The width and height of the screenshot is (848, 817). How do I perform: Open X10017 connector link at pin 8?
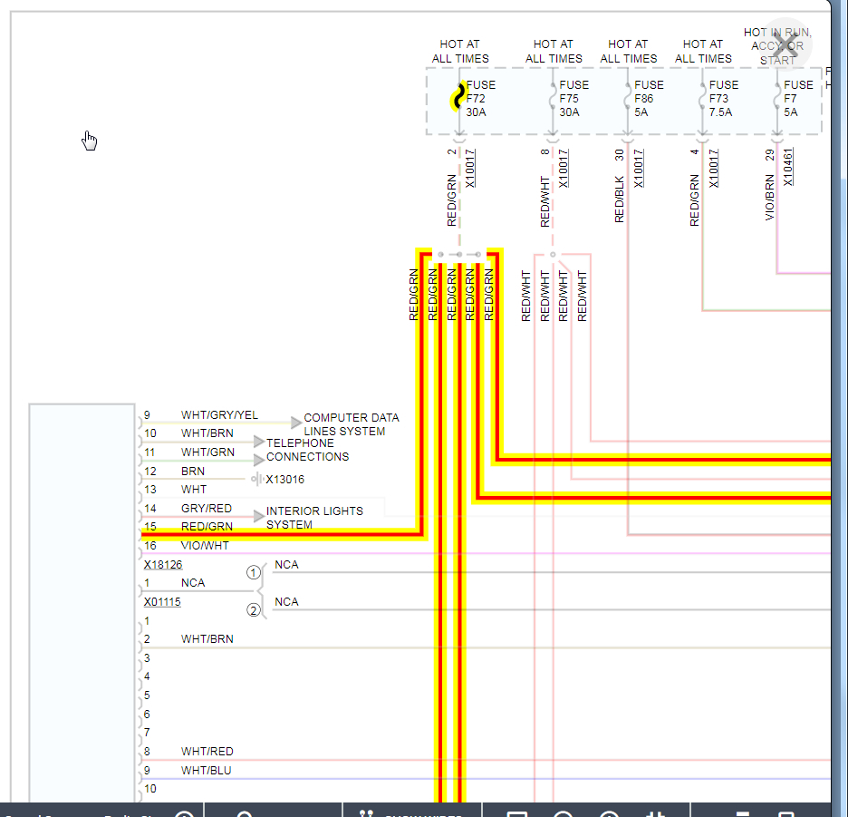tap(563, 169)
